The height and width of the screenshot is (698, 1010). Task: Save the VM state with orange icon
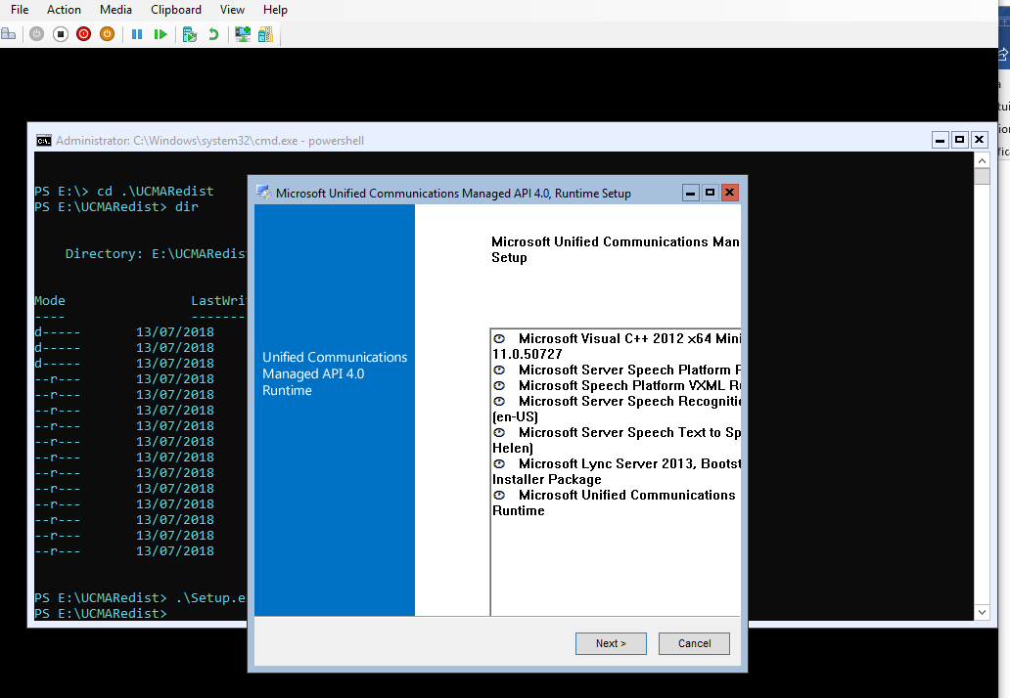(107, 34)
